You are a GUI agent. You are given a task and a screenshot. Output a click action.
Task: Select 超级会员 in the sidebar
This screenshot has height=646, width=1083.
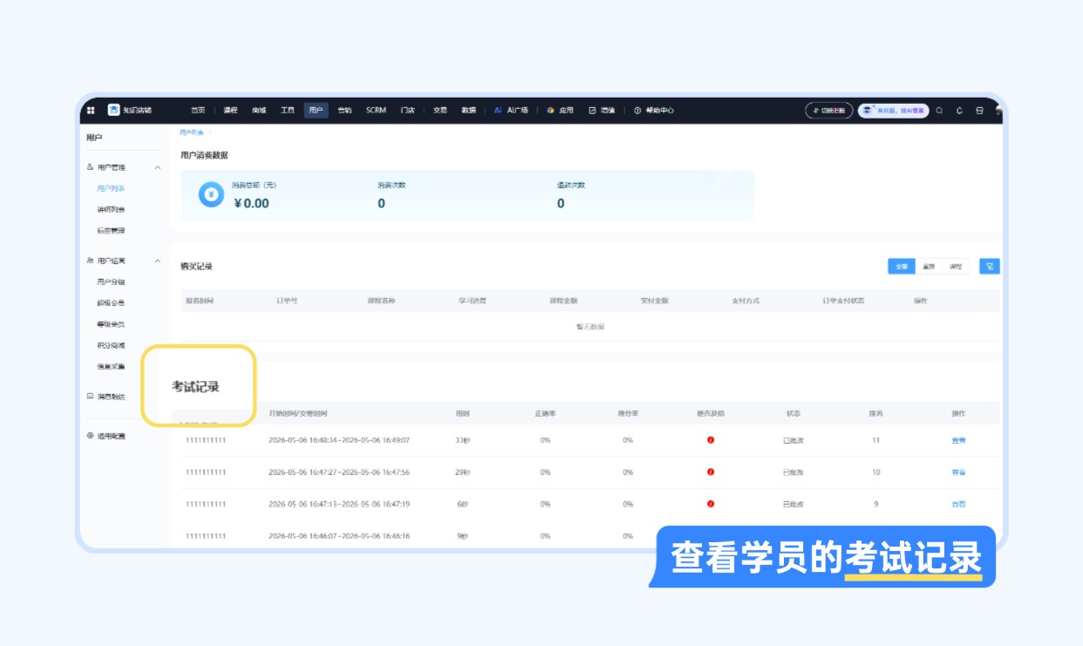[111, 303]
